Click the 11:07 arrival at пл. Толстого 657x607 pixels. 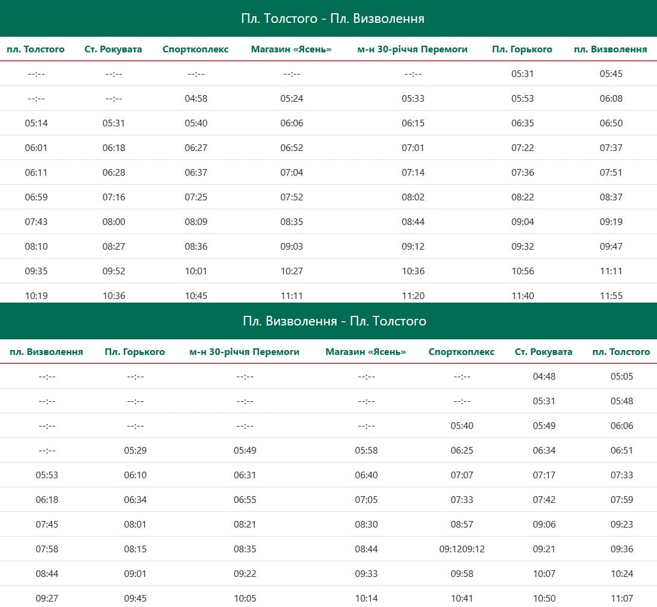(622, 599)
